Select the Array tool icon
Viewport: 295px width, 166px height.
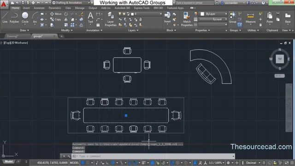(x=72, y=25)
